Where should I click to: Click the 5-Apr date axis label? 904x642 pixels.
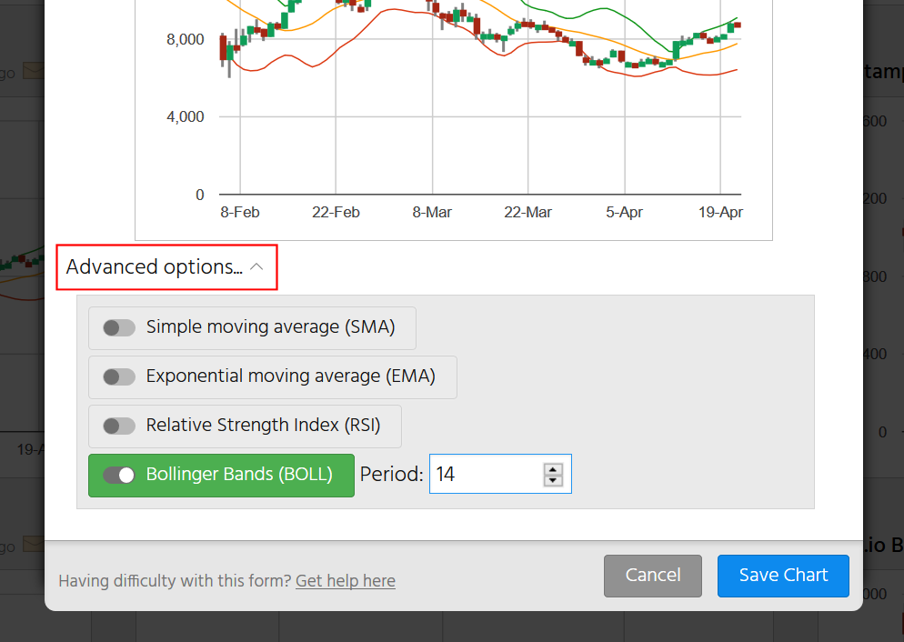[625, 213]
